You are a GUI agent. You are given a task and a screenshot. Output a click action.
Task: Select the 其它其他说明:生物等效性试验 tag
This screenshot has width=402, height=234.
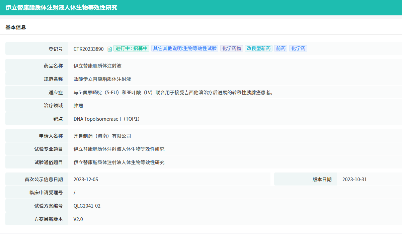[x=185, y=48]
